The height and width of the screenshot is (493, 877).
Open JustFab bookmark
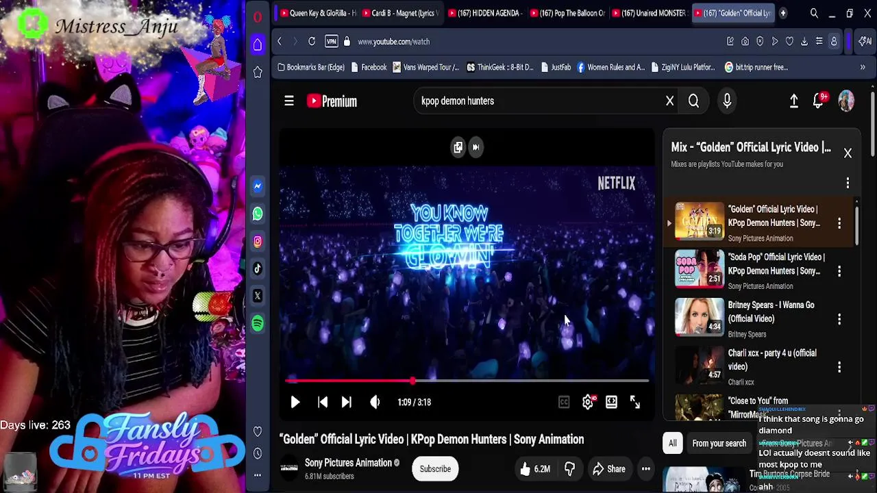click(x=556, y=68)
